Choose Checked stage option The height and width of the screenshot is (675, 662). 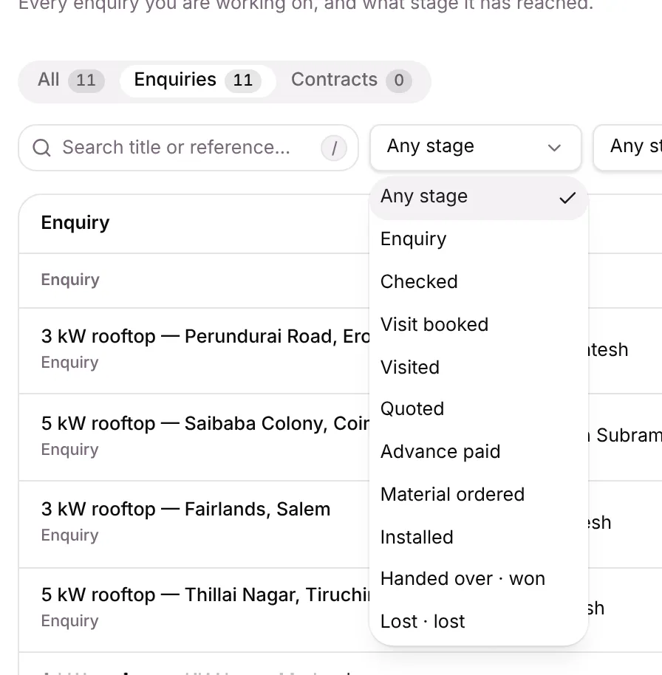pyautogui.click(x=479, y=281)
